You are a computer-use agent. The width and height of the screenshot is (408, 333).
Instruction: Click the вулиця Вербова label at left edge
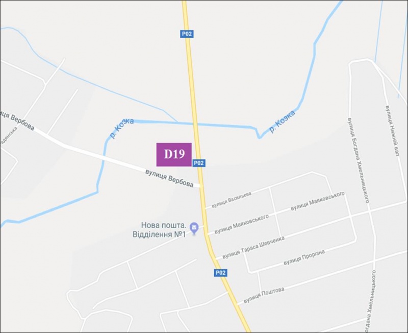click(x=17, y=121)
